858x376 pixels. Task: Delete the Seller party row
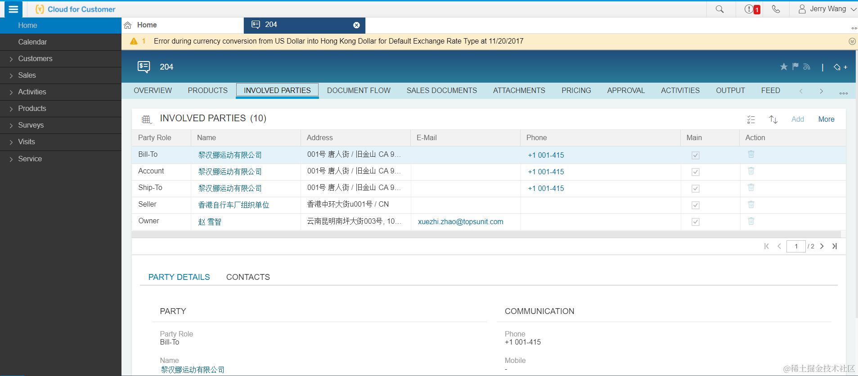(751, 204)
